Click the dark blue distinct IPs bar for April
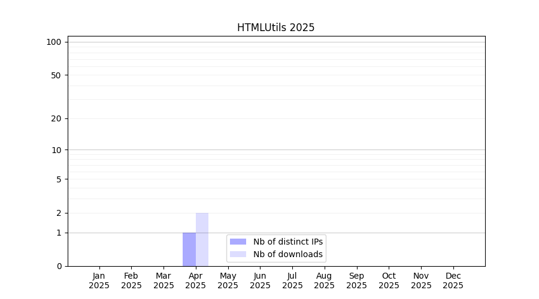539x299 pixels. pyautogui.click(x=189, y=249)
